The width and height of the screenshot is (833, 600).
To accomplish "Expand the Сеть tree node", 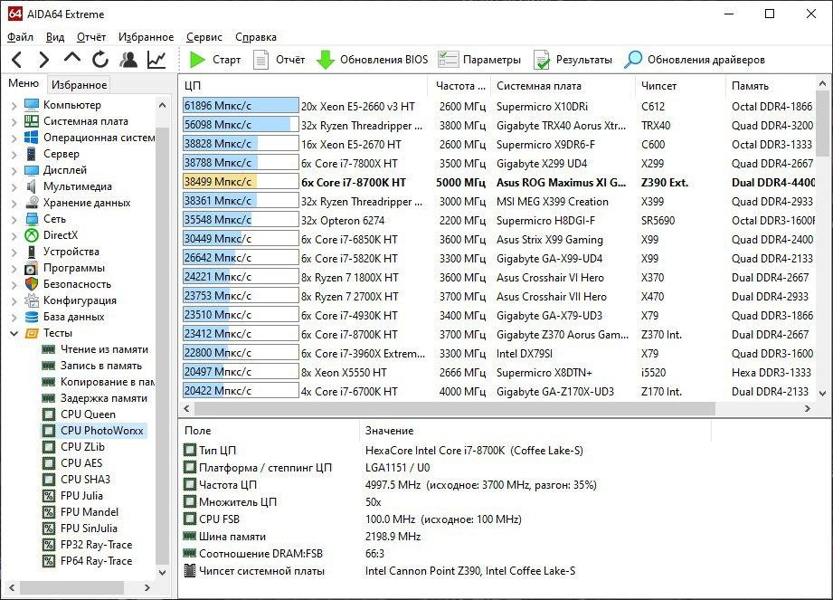I will click(14, 220).
